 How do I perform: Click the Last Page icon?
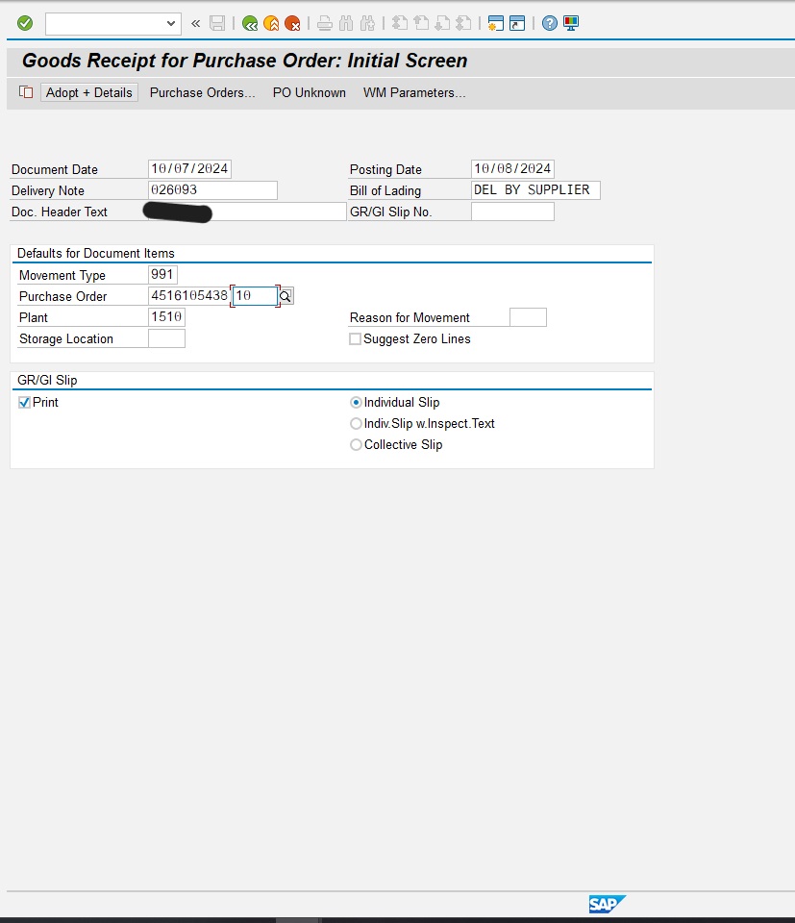463,23
